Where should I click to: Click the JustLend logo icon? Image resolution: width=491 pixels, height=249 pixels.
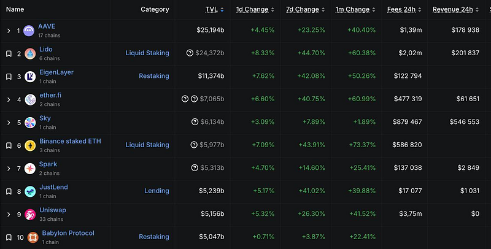pos(30,191)
